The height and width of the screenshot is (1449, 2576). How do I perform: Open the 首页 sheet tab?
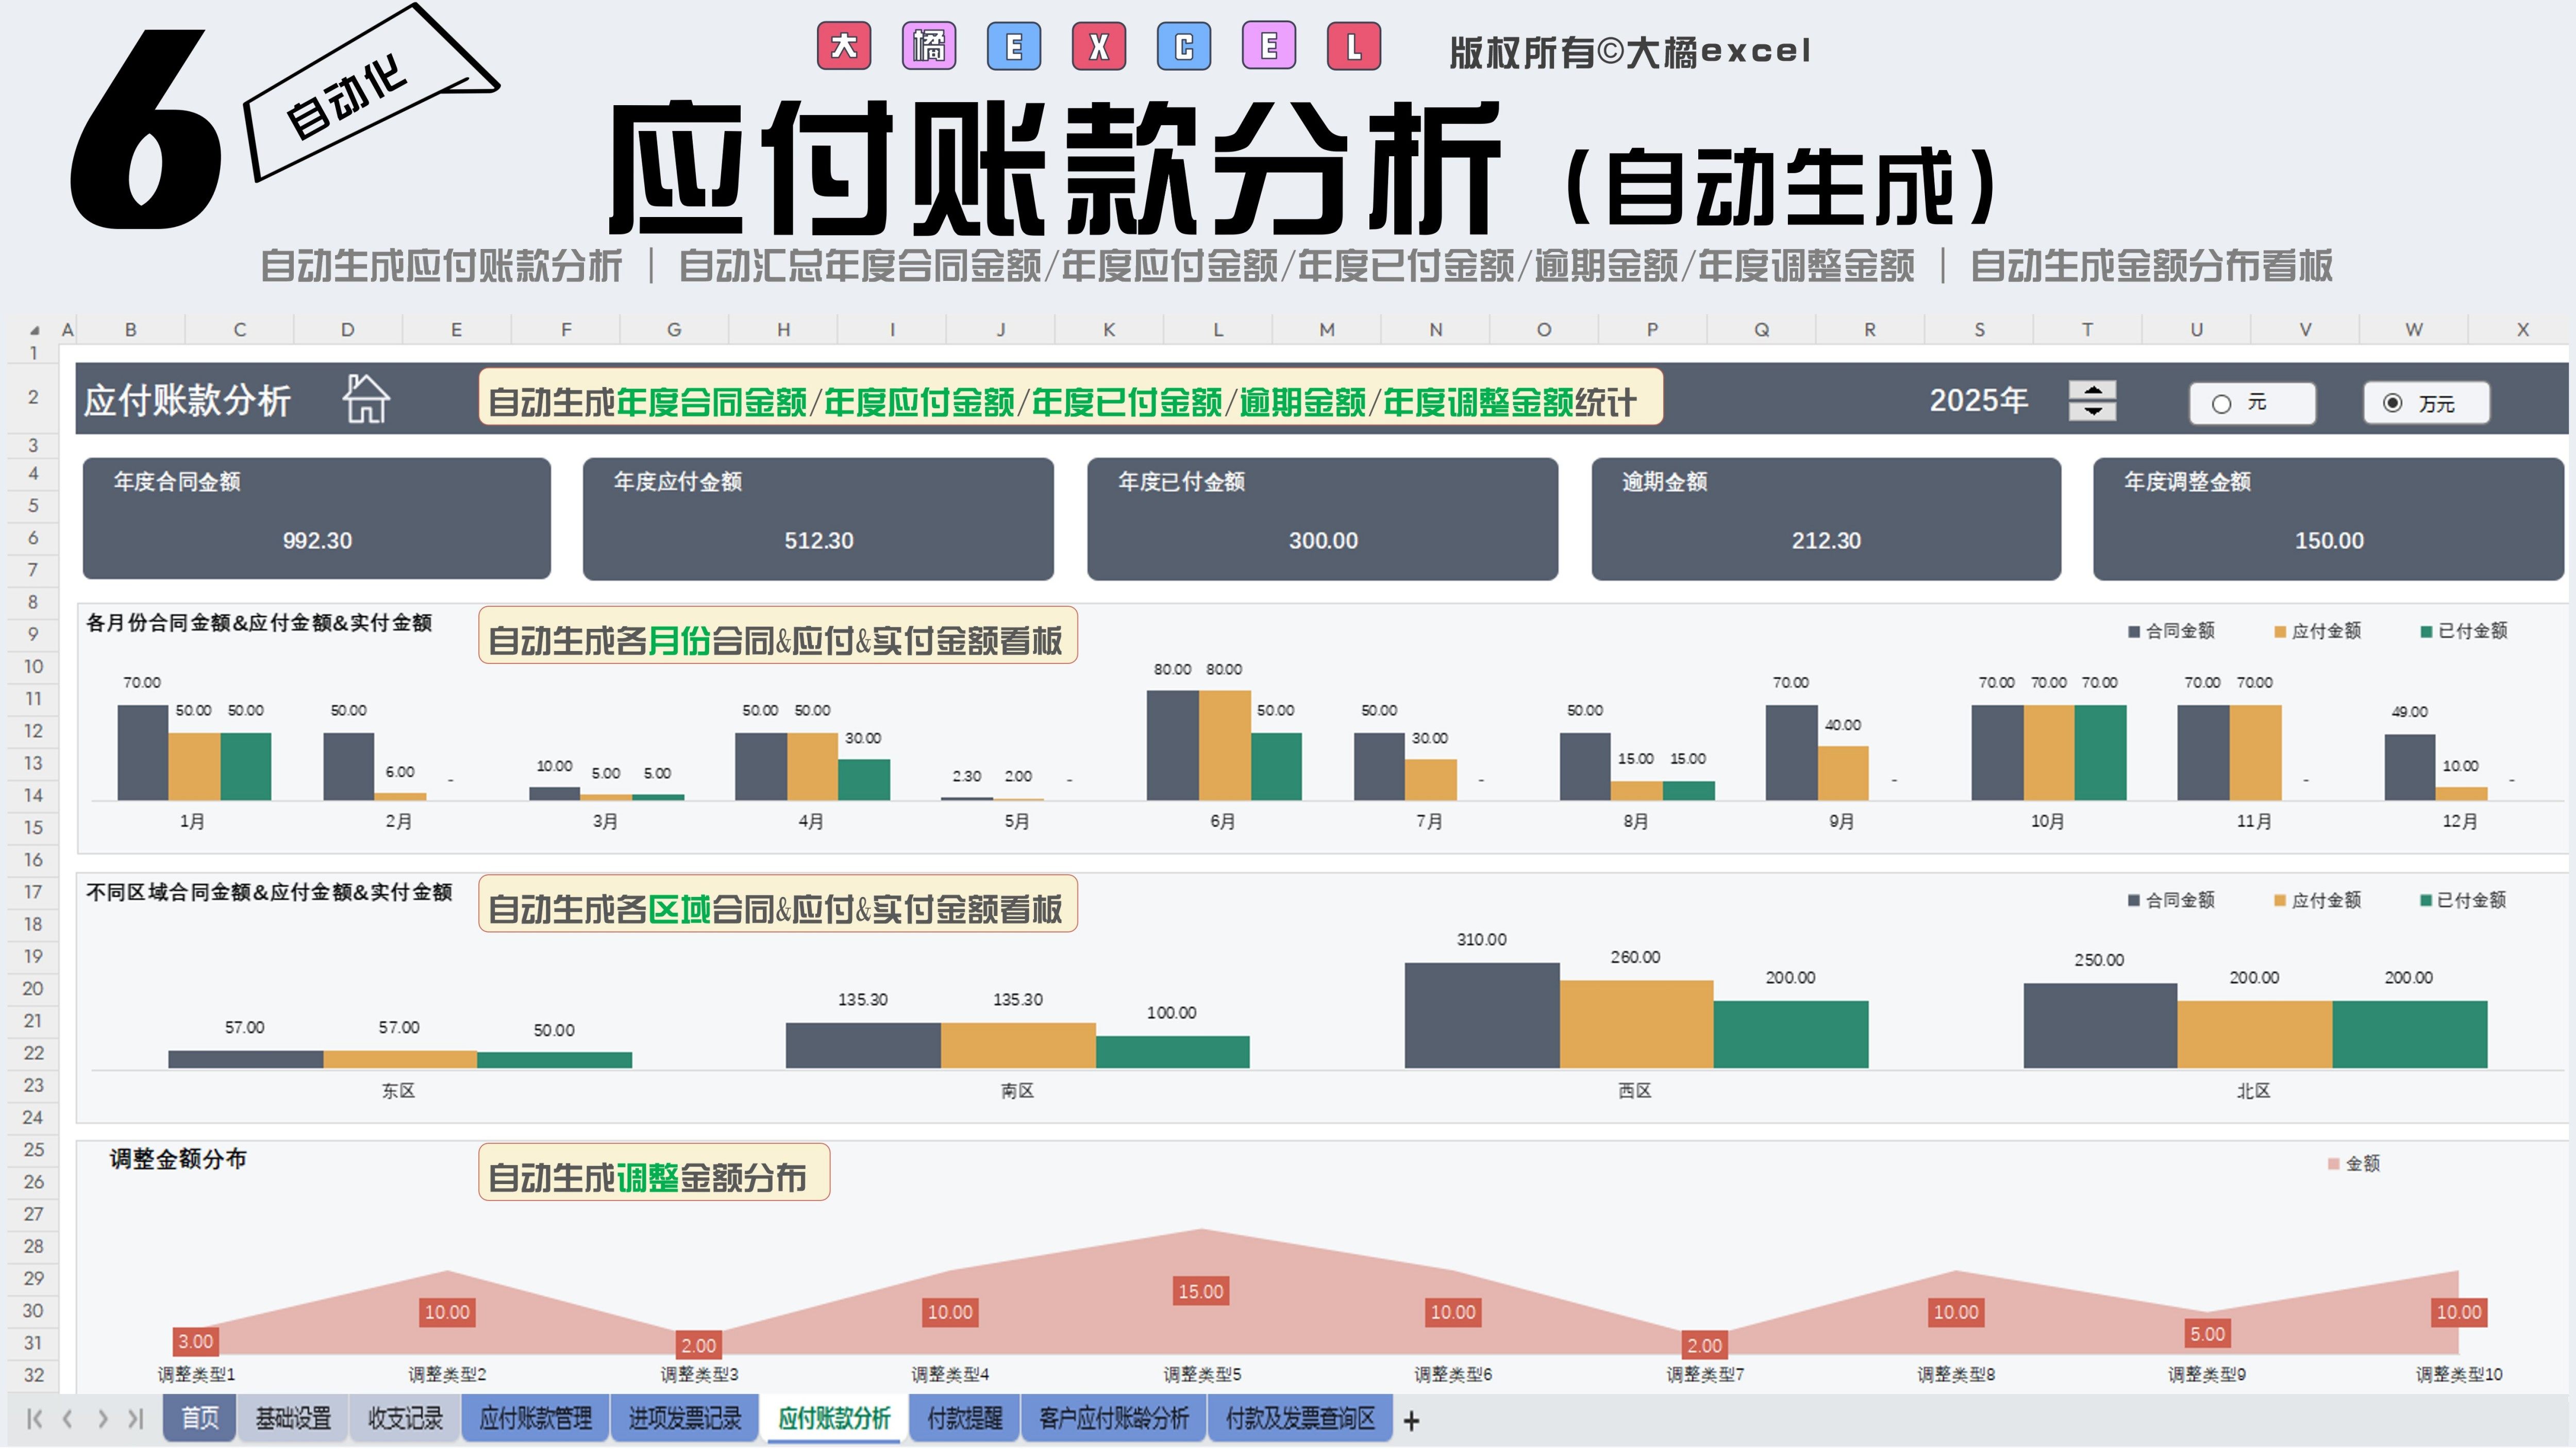[x=199, y=1418]
